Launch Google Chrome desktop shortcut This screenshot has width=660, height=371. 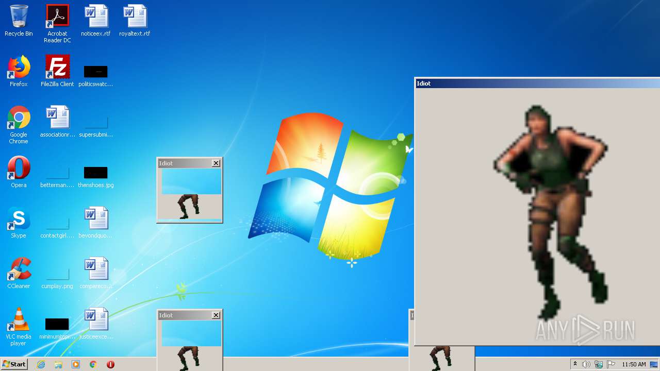(19, 125)
